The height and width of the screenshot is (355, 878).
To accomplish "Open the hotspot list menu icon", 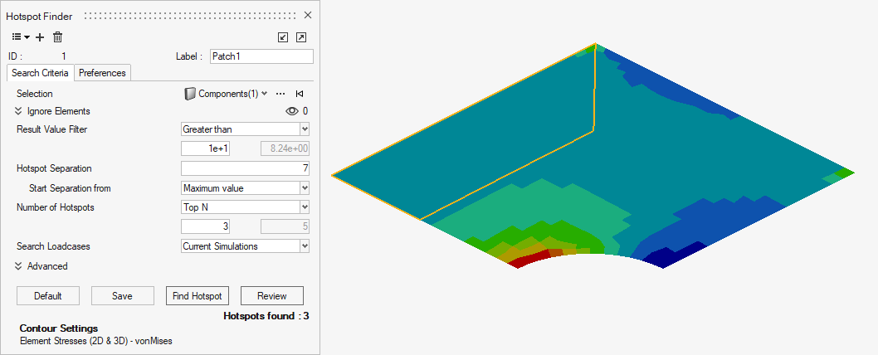I will click(x=20, y=37).
